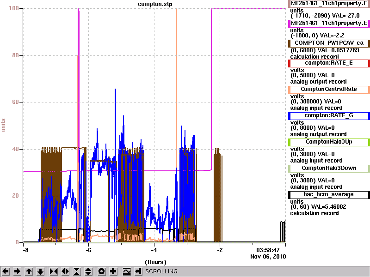370x277 pixels.
Task: Pan the plot up with the up arrow
Action: 29,271
